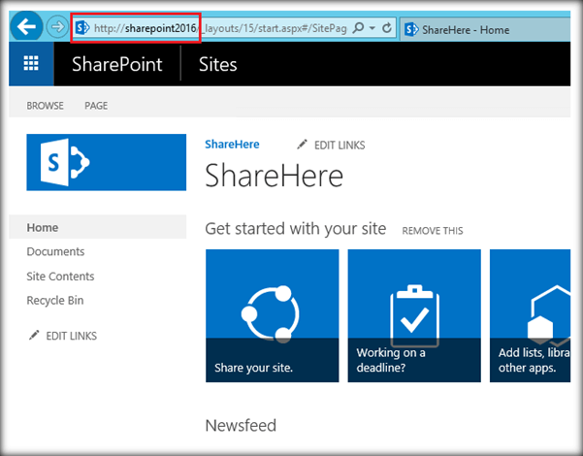
Task: Click the SharePoint title in suite bar
Action: click(117, 64)
